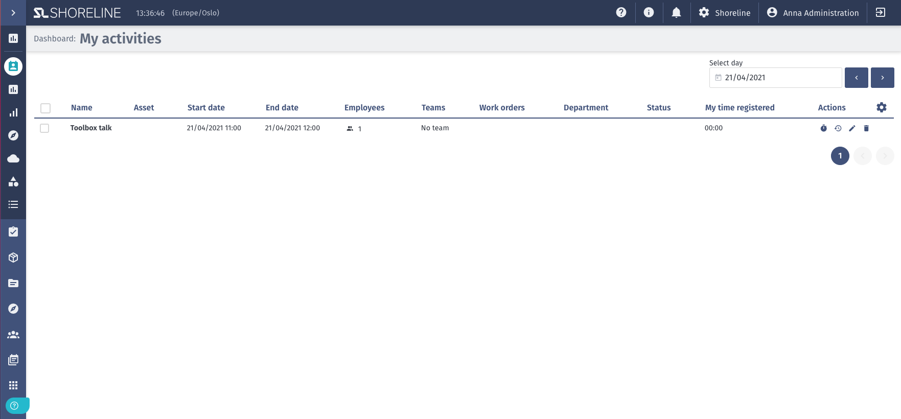This screenshot has width=901, height=419.
Task: Open the notifications bell
Action: [676, 13]
